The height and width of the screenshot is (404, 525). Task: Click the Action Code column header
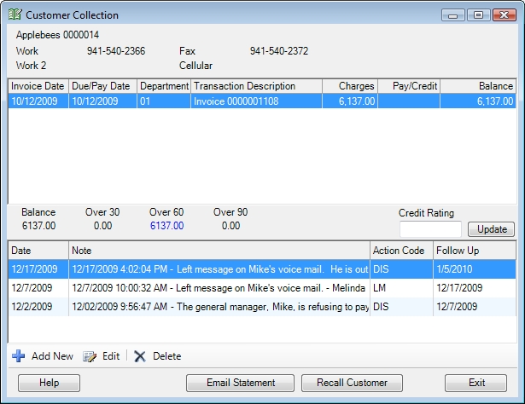pyautogui.click(x=400, y=251)
